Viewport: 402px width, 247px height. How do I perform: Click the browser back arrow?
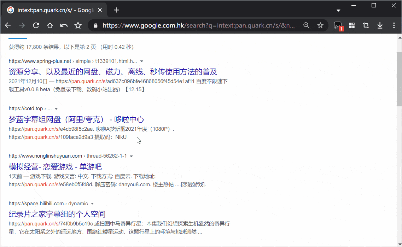(x=8, y=25)
